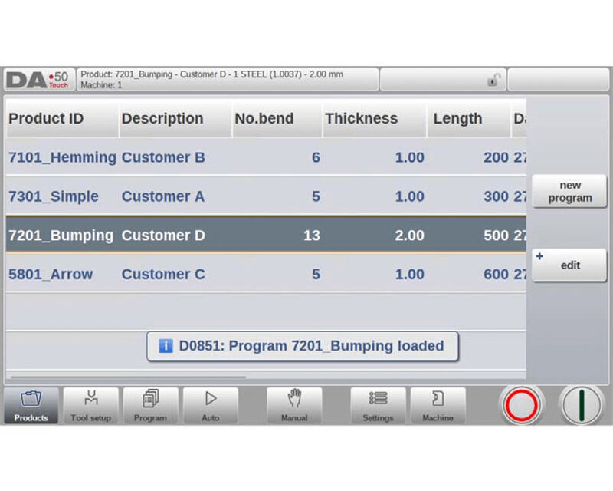Viewport: 613px width, 491px height.
Task: Open the Settings mode
Action: click(378, 406)
